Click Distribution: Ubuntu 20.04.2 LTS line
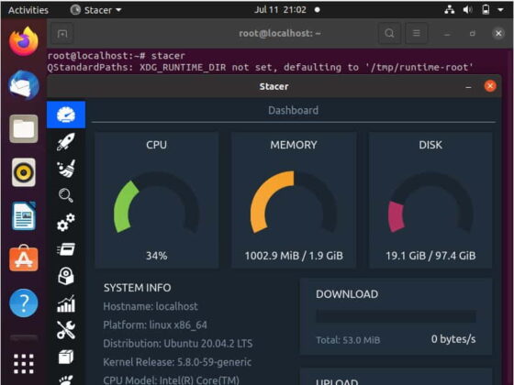514x385 pixels. coord(178,344)
